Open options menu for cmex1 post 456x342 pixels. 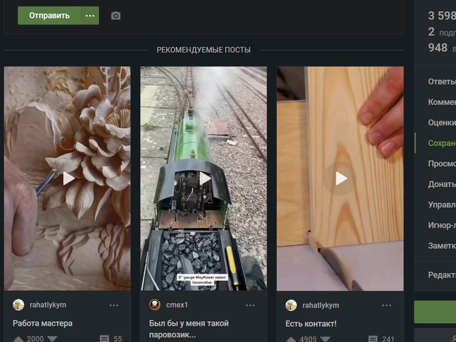250,306
